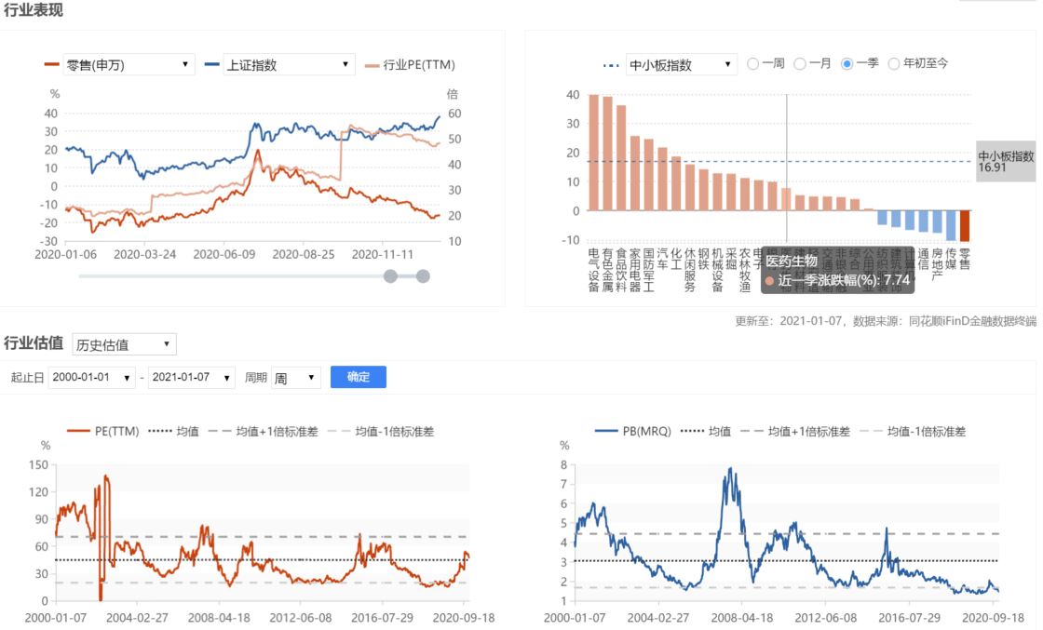This screenshot has width=1043, height=630.
Task: Open the 历史估值 dropdown
Action: [123, 344]
